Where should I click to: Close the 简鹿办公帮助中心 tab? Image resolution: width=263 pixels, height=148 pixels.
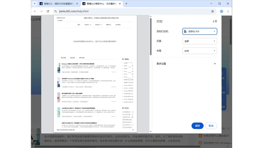point(120,3)
